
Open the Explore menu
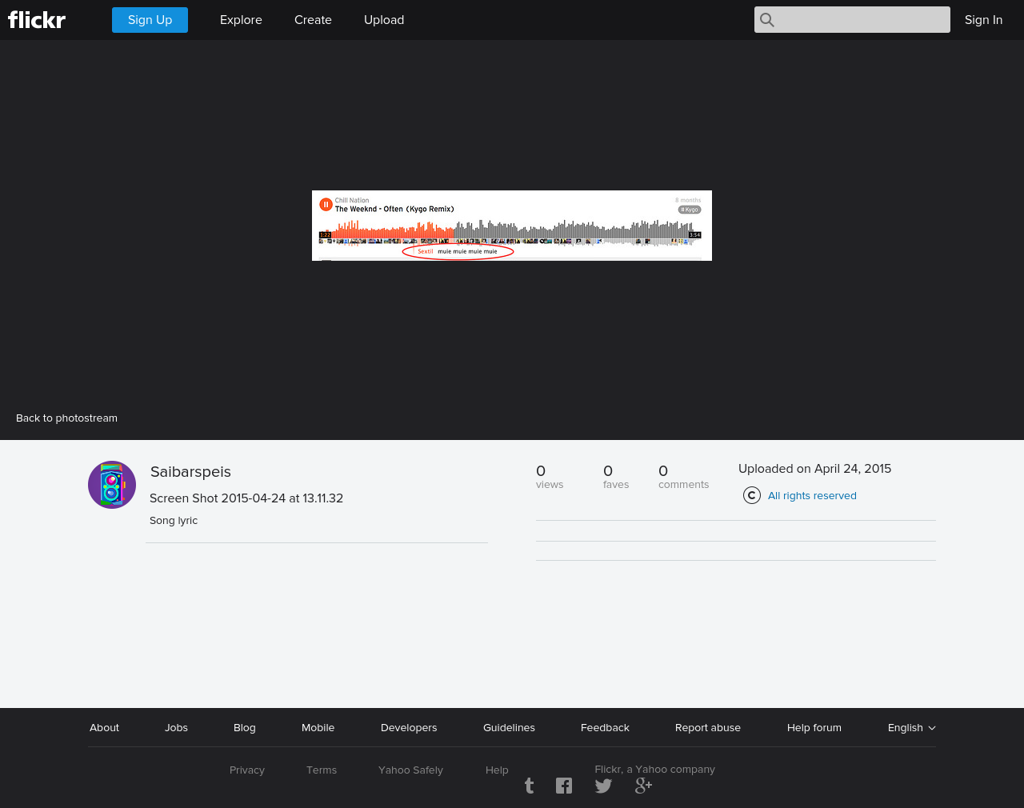coord(241,20)
